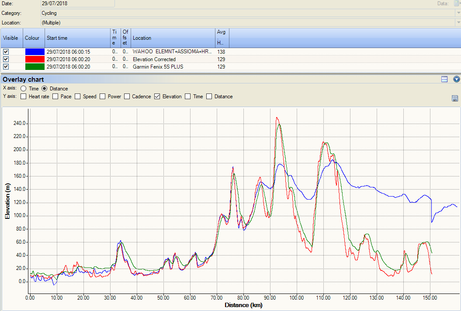Expand the Category dropdown arrow
The height and width of the screenshot is (311, 461).
(458, 13)
